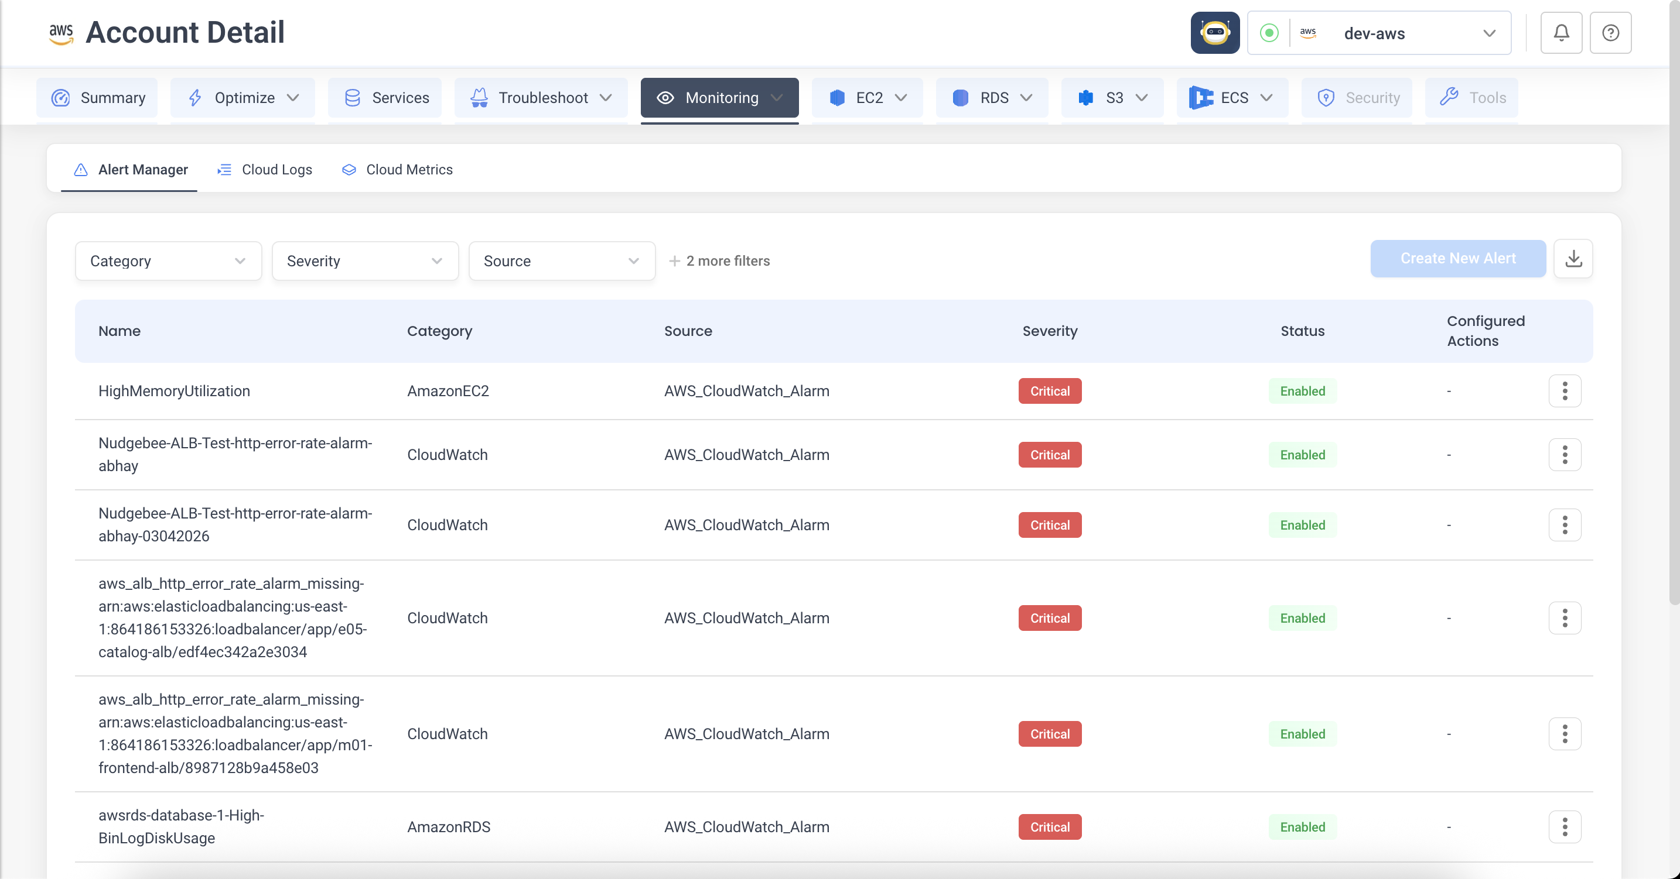
Task: Expand the EC2 menu chevron
Action: click(901, 98)
